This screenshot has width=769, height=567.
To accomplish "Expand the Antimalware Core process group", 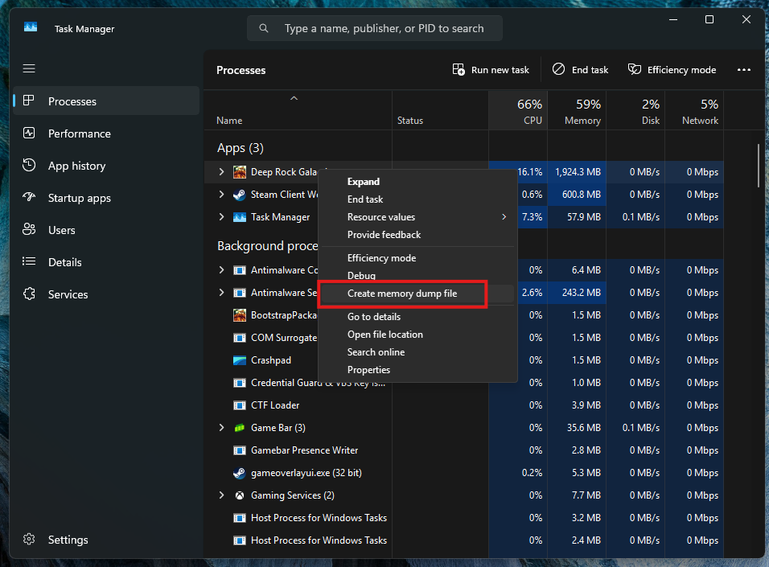I will tap(222, 269).
